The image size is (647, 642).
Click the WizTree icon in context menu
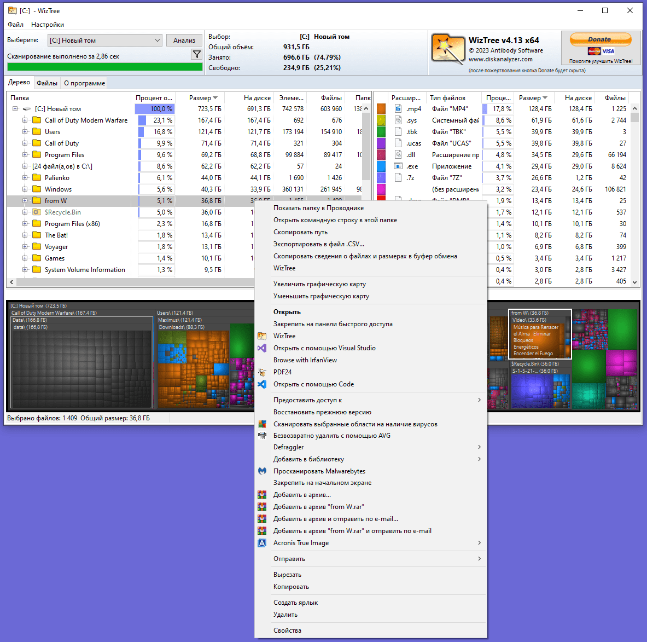pyautogui.click(x=262, y=336)
